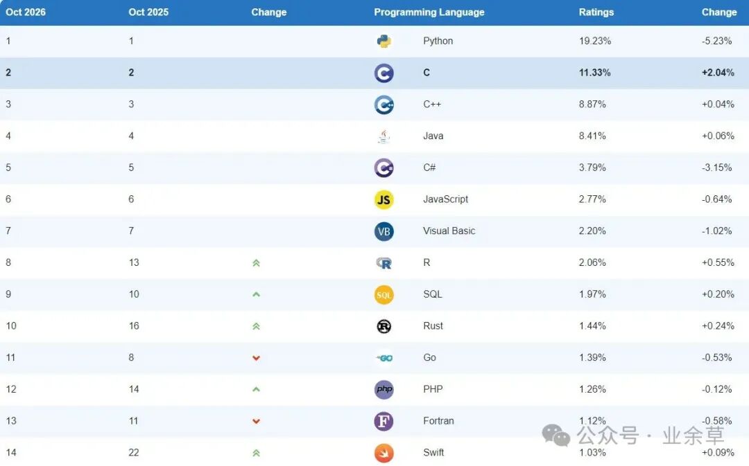
Task: Click the "Visual Basic" language name
Action: click(449, 231)
